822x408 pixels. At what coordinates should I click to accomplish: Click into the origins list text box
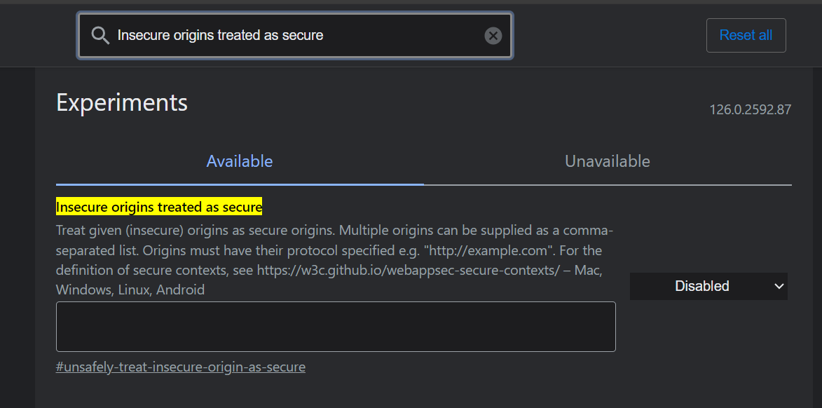pos(336,326)
